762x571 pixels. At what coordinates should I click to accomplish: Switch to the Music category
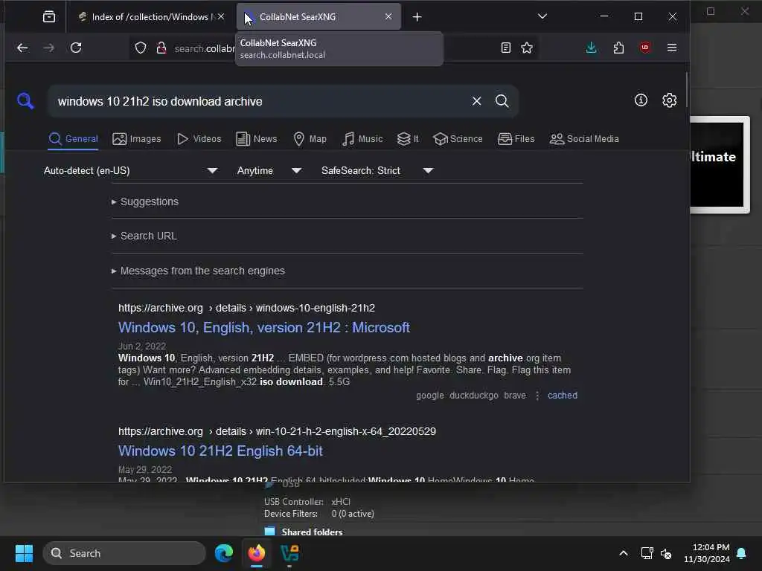[362, 139]
